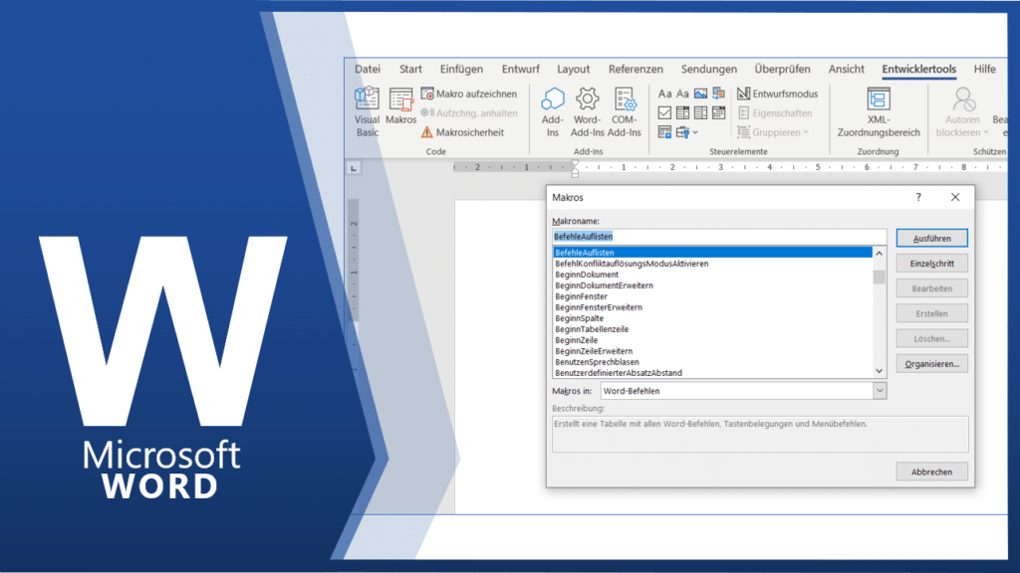Screen dimensions: 1020x573
Task: Insert rich text content control
Action: pos(664,95)
